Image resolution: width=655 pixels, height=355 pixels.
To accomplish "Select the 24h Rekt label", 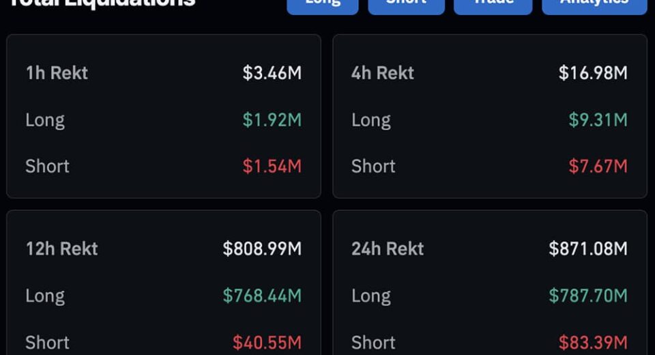I will (388, 248).
